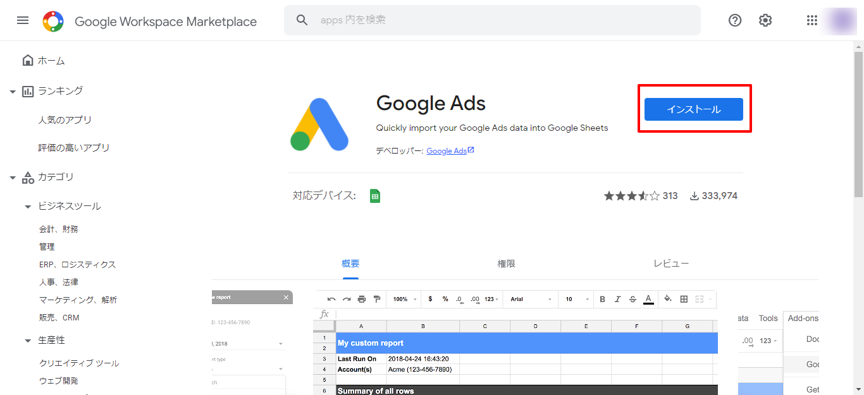Select クリエイティブ ツール category
Screen dimensions: 864x395
click(x=79, y=363)
